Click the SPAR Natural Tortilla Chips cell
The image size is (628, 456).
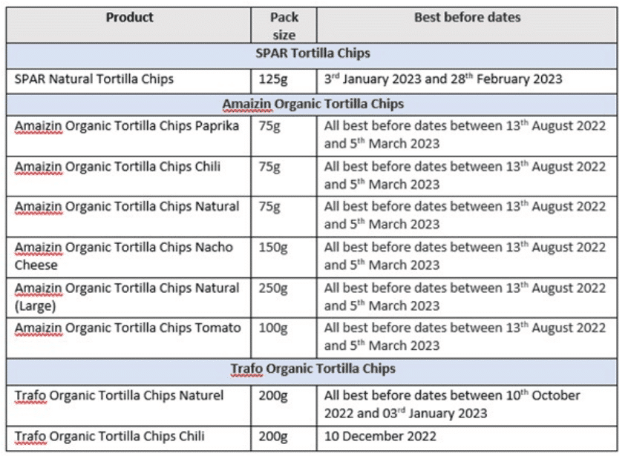click(129, 82)
